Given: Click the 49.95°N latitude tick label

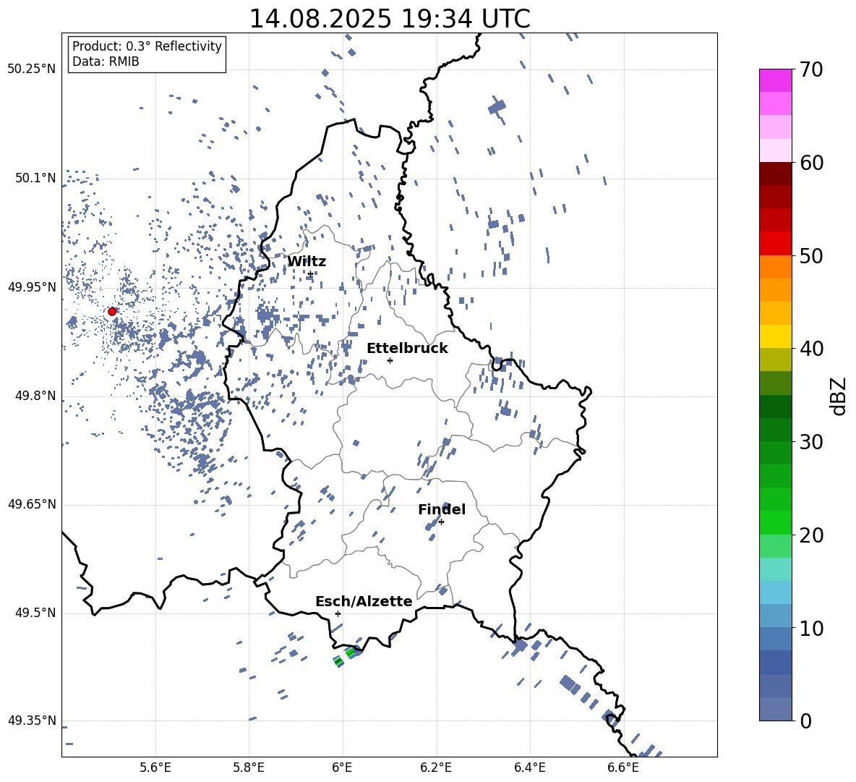Looking at the screenshot, I should pos(32,286).
